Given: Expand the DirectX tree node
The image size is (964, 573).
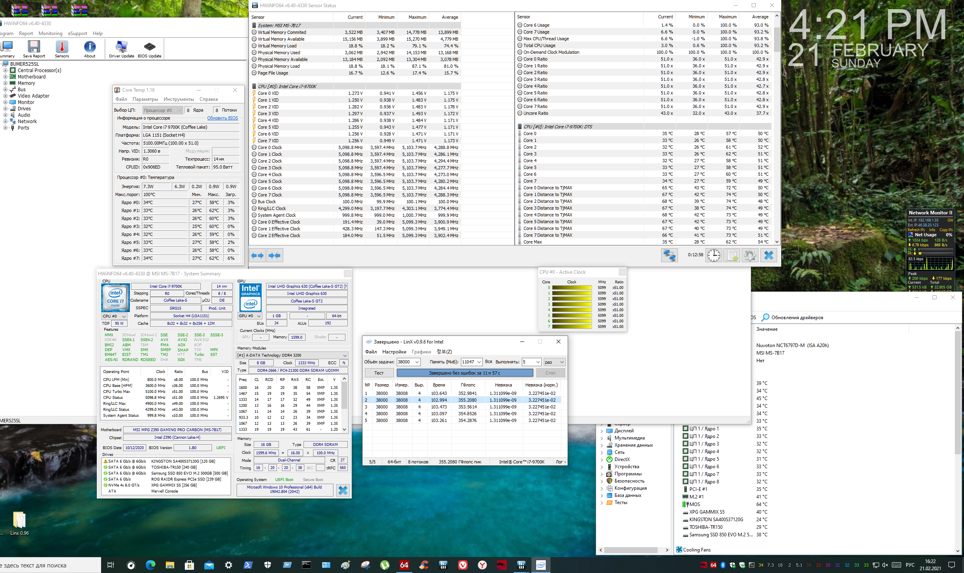Looking at the screenshot, I should (602, 459).
